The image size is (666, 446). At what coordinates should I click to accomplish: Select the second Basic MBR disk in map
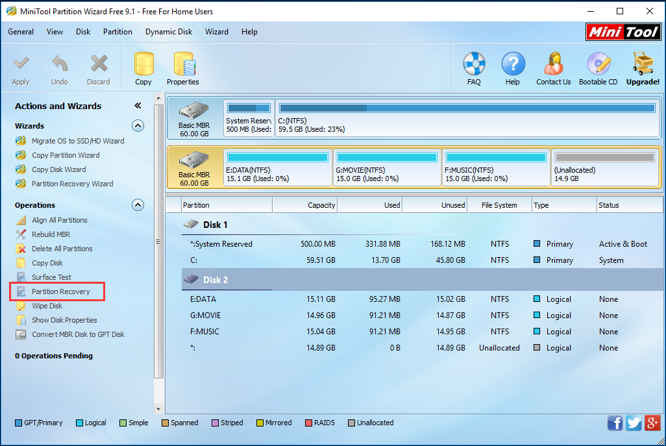(x=195, y=167)
